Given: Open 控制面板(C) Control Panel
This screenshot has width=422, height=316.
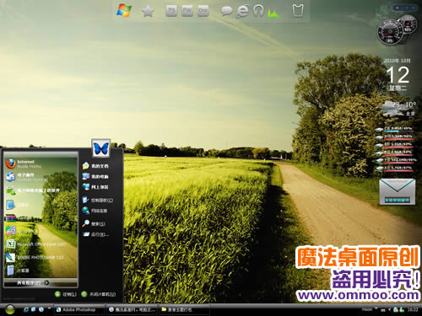Looking at the screenshot, I should (x=98, y=200).
